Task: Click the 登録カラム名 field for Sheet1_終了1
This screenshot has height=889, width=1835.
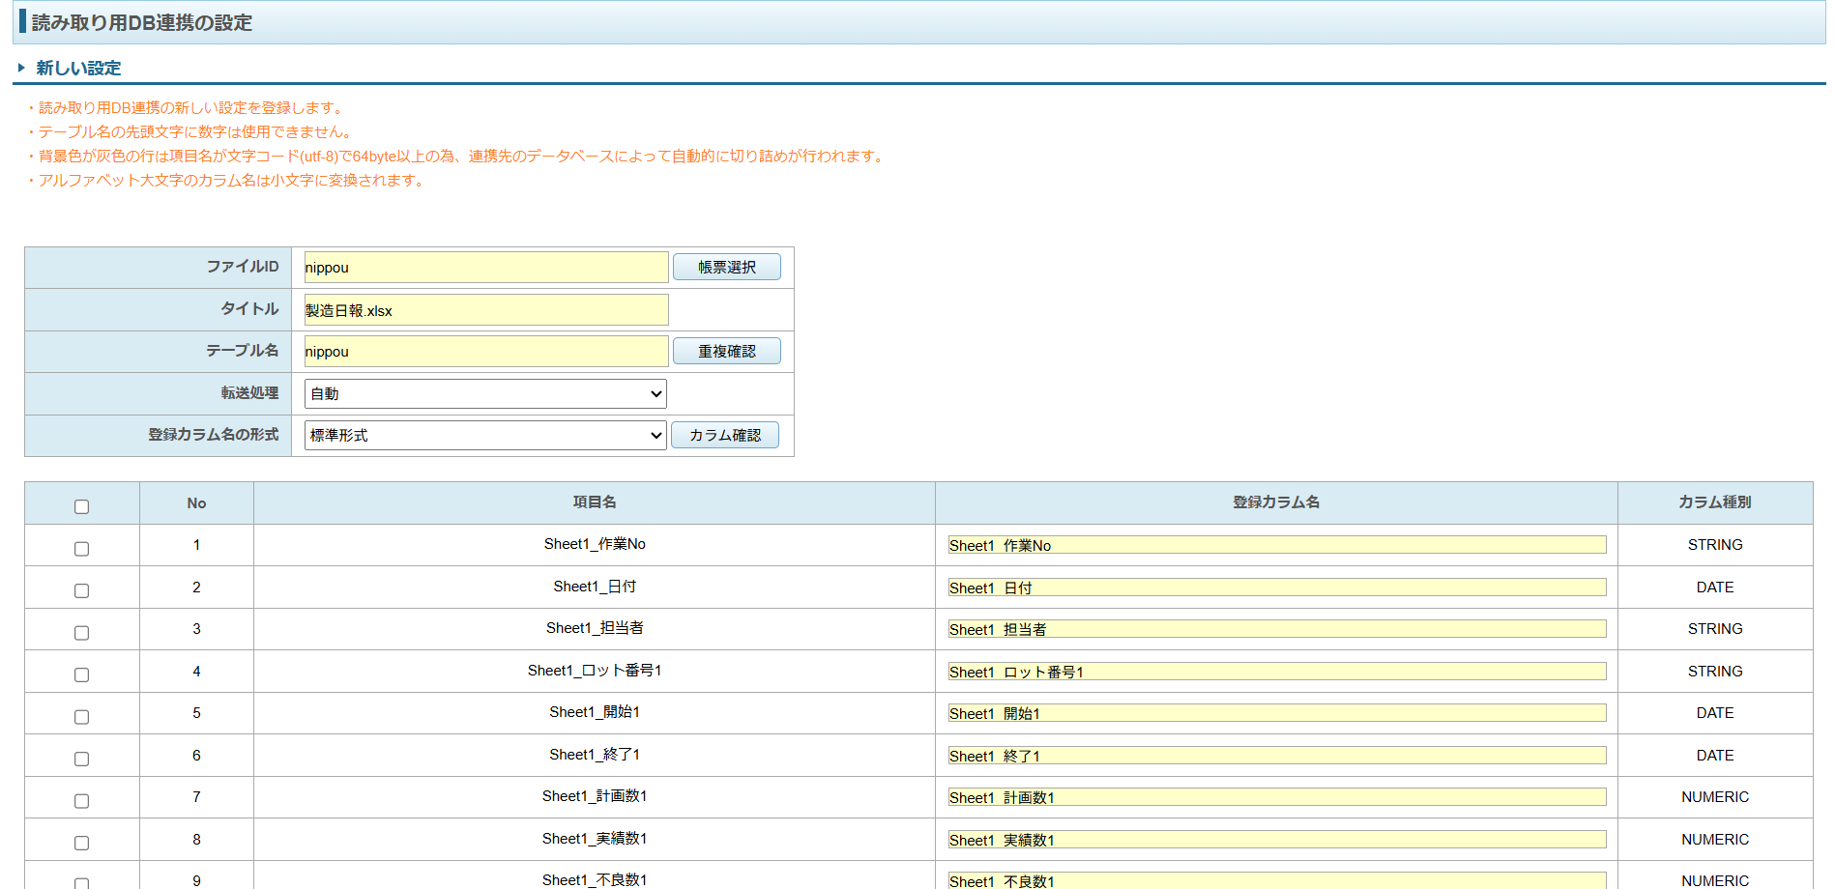Action: [1276, 756]
